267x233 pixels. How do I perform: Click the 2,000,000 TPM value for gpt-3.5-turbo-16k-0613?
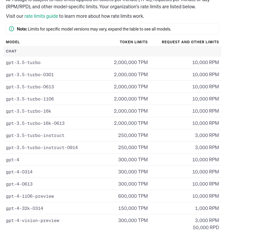[131, 123]
